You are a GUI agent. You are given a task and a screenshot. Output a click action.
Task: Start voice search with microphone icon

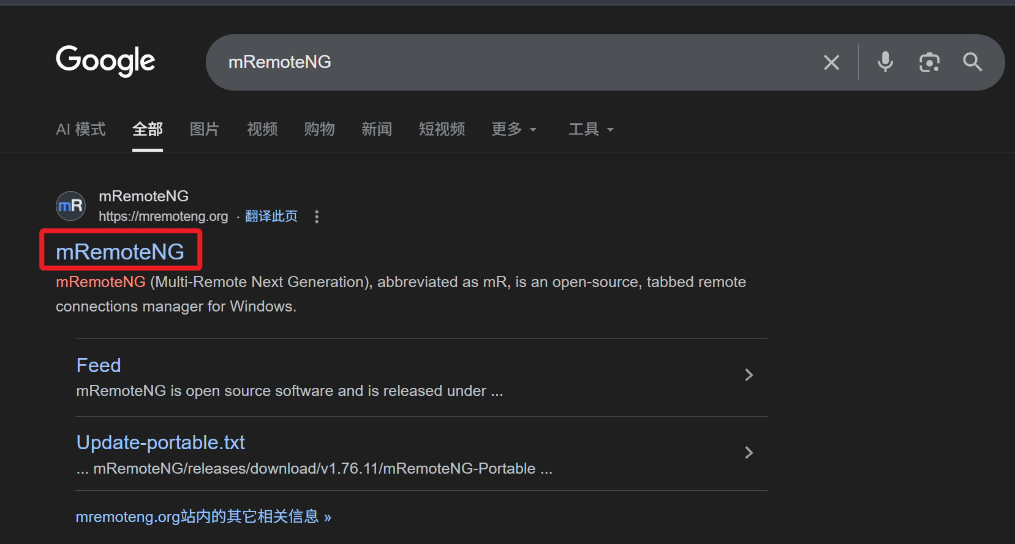point(885,62)
